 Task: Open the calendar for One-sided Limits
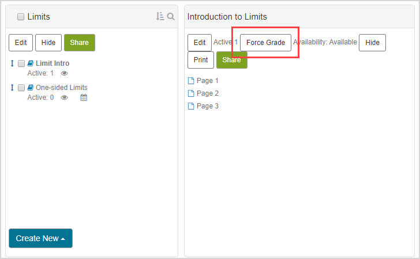[x=83, y=97]
